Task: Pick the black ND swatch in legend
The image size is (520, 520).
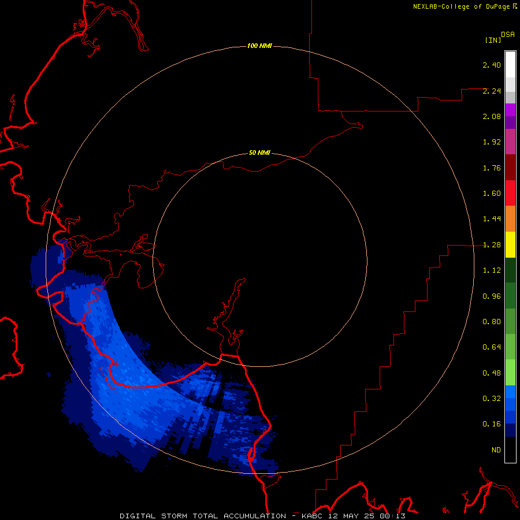Action: point(510,450)
